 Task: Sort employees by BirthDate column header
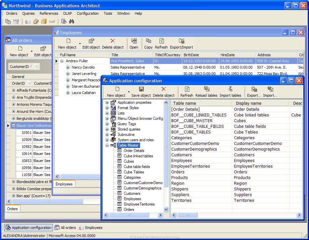[x=200, y=55]
